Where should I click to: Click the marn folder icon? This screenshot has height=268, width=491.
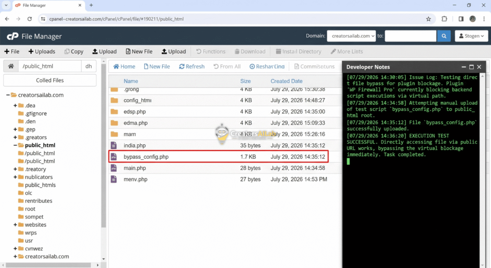click(114, 134)
